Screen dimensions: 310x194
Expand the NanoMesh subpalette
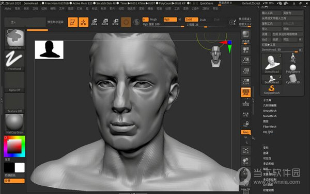[x=270, y=116]
